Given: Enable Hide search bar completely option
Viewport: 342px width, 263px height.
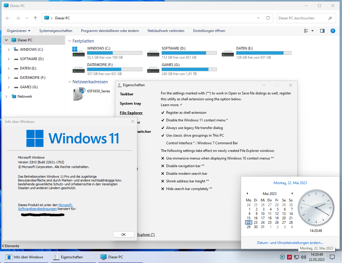Looking at the screenshot, I should (x=187, y=189).
